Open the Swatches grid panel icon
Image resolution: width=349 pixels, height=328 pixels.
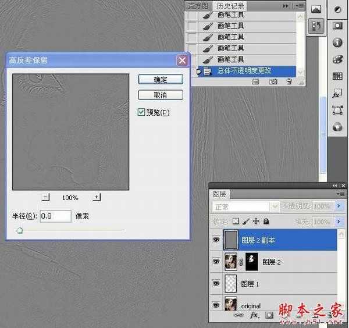pos(337,77)
